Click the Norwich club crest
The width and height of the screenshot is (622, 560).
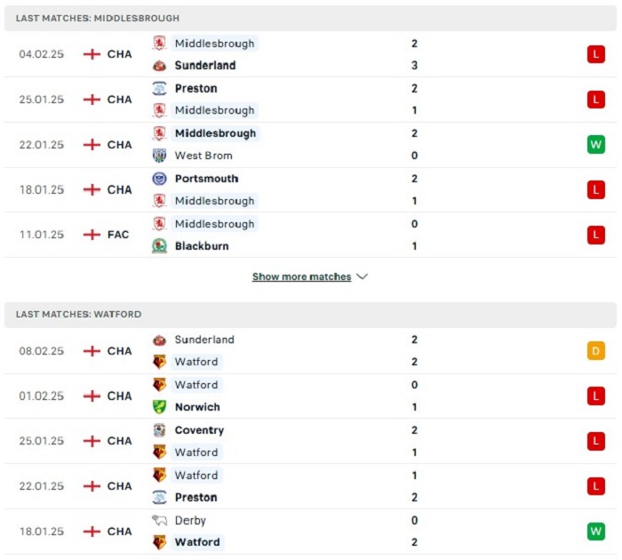click(x=159, y=407)
